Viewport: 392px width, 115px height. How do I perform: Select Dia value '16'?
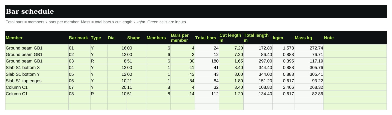[x=117, y=48]
